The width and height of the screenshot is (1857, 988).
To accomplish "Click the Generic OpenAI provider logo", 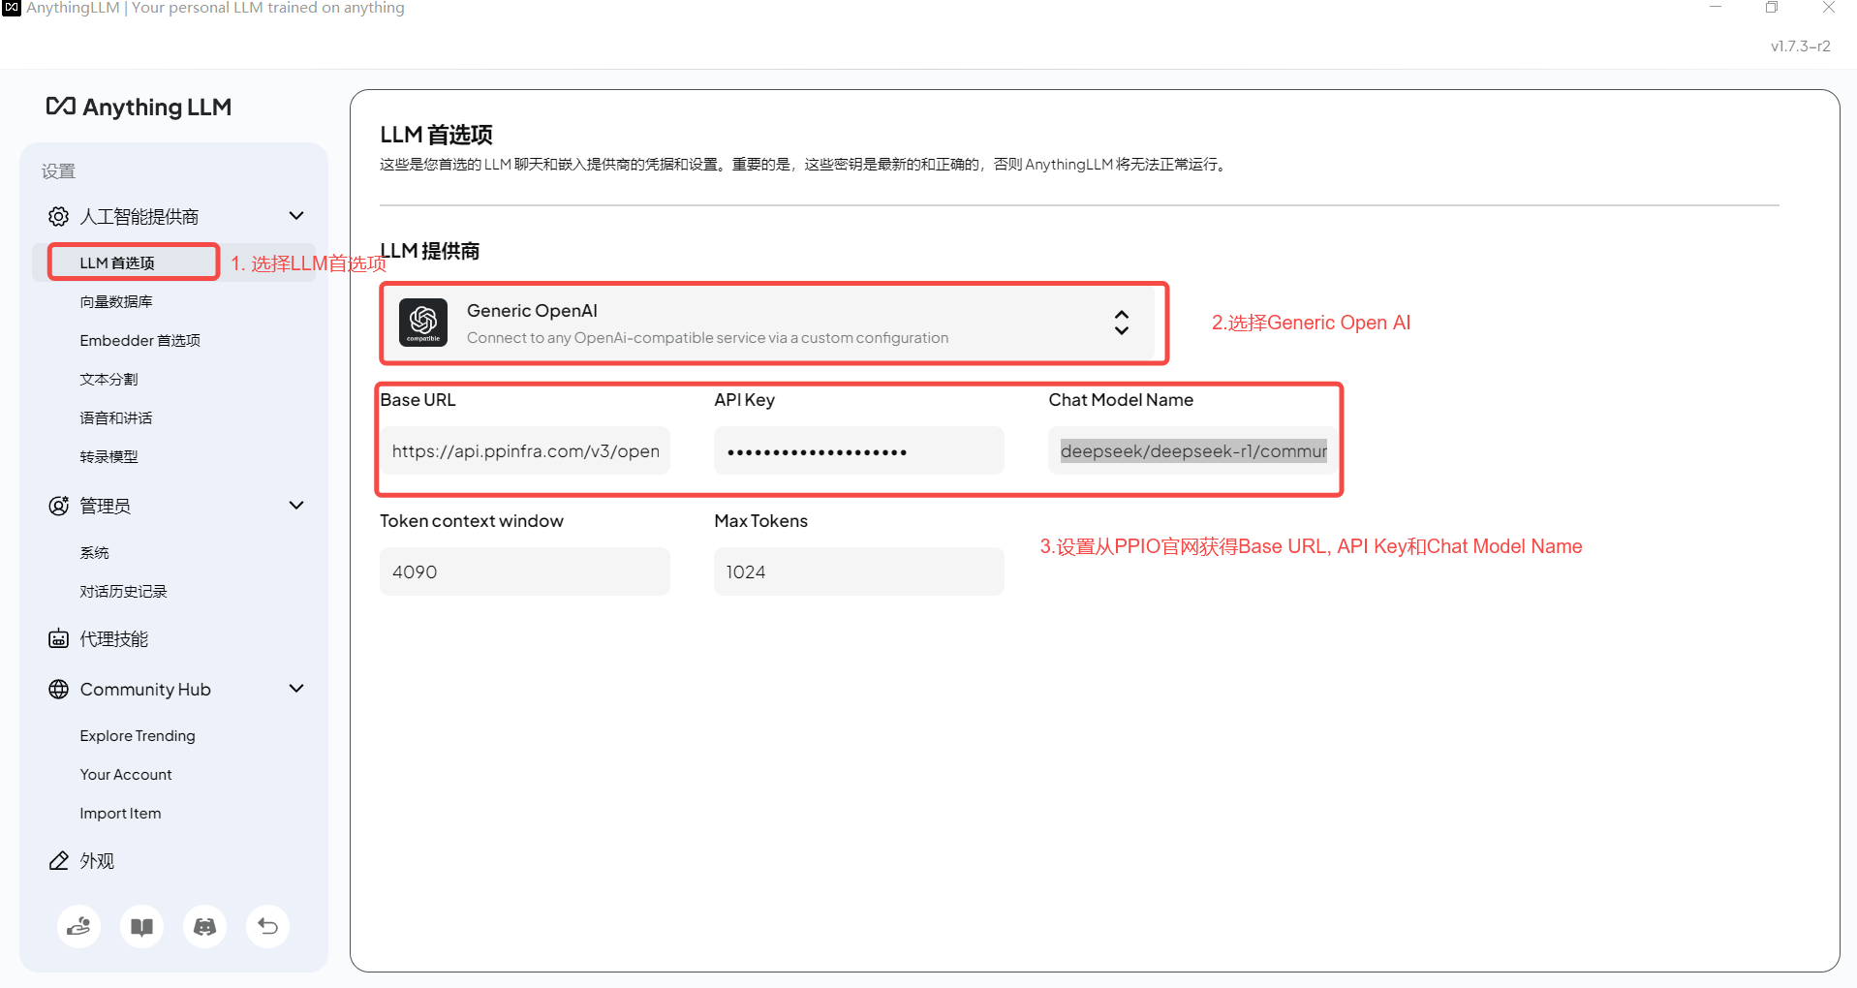I will (423, 323).
